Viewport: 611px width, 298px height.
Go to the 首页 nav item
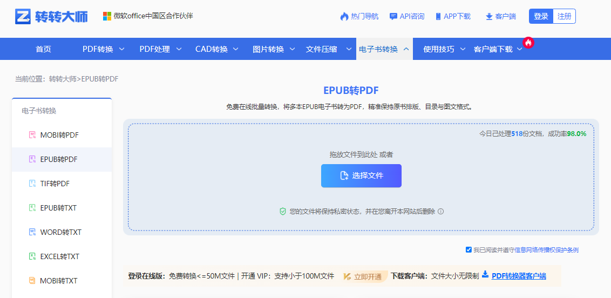(x=43, y=49)
